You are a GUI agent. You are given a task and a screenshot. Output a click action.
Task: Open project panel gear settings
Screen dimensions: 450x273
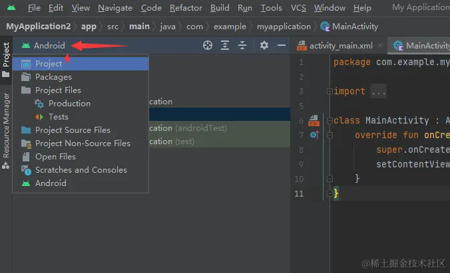click(264, 45)
